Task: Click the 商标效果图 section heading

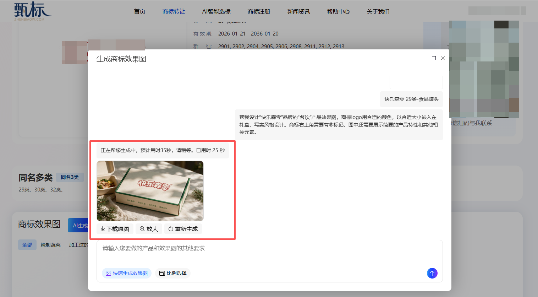Action: coord(39,225)
